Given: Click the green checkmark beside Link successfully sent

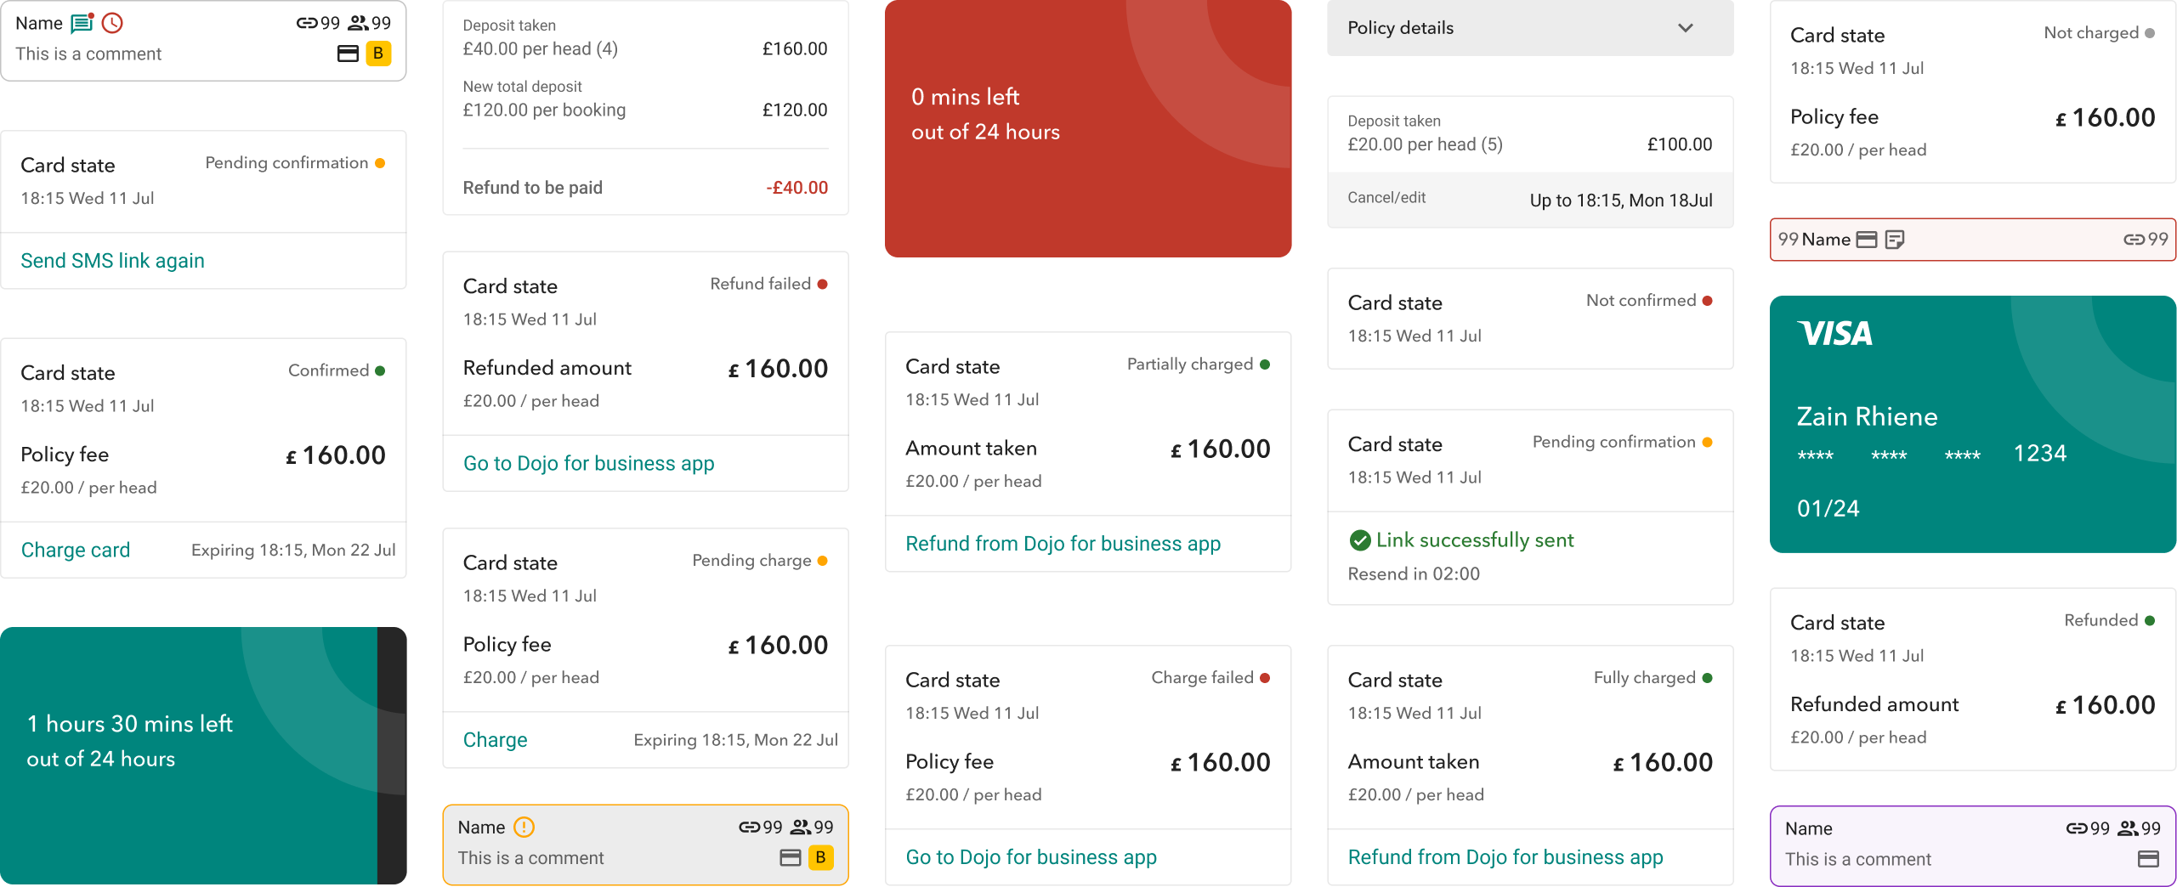Looking at the screenshot, I should (x=1360, y=540).
